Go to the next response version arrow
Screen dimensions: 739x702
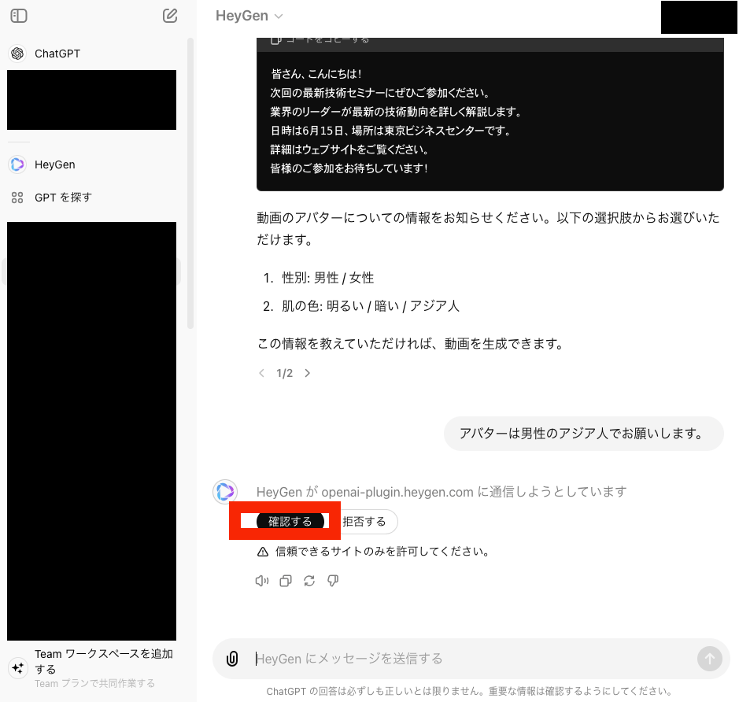[x=307, y=373]
